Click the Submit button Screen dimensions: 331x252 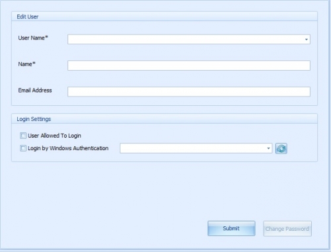[231, 228]
